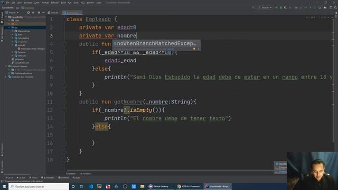
Task: Open the Problems tool window tab
Action: pos(48,178)
